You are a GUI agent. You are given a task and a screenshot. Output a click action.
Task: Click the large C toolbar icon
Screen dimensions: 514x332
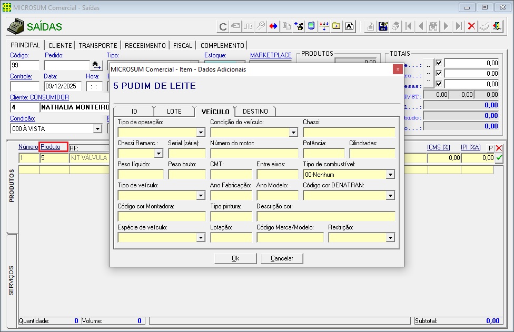tap(223, 26)
